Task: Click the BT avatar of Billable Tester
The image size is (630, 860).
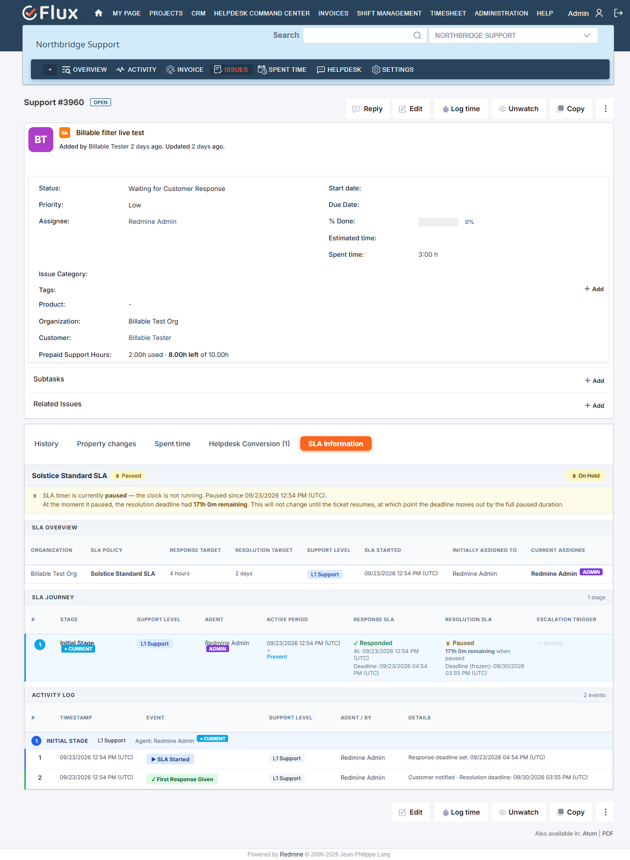Action: [x=41, y=140]
